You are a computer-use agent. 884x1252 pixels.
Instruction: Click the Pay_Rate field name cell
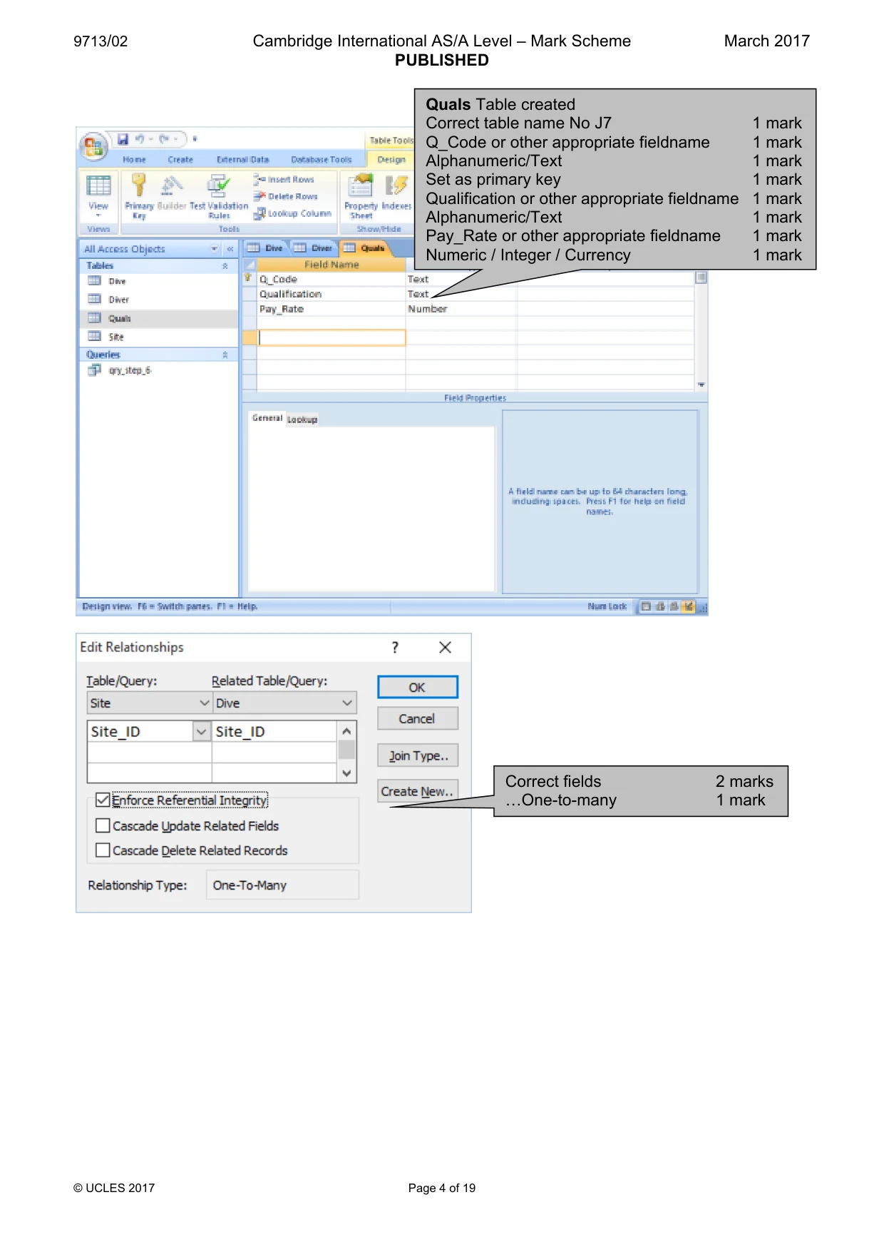[331, 309]
